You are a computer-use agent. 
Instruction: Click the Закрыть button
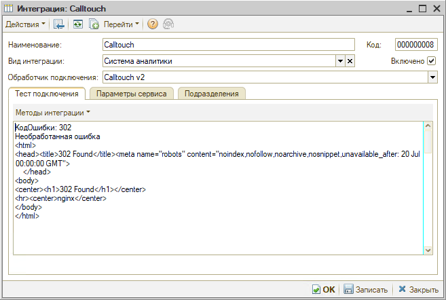point(418,289)
